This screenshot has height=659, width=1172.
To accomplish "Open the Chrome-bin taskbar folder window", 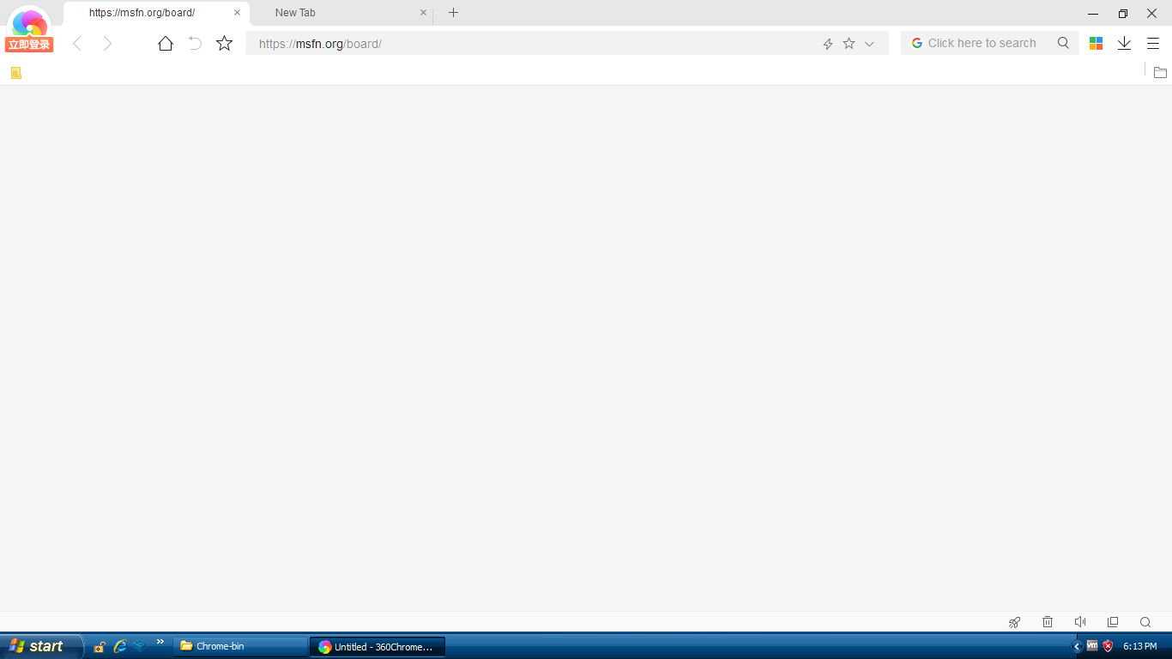I will point(240,646).
